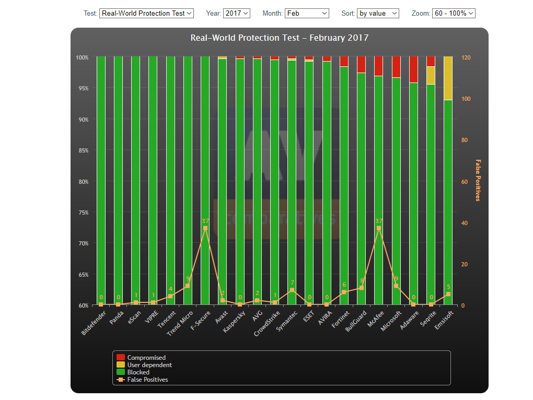Viewport: 533px width, 400px height.
Task: Click Trend Micro's 9 false positives data point
Action: 187,286
